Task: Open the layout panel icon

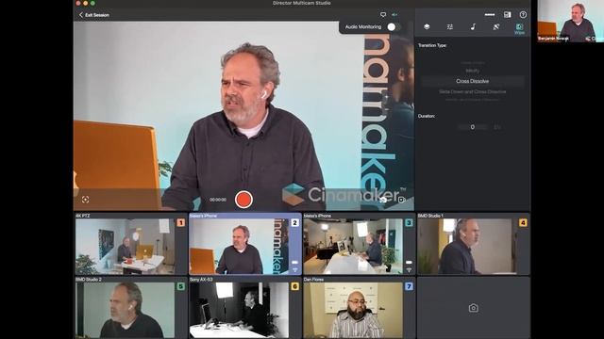Action: tap(508, 15)
